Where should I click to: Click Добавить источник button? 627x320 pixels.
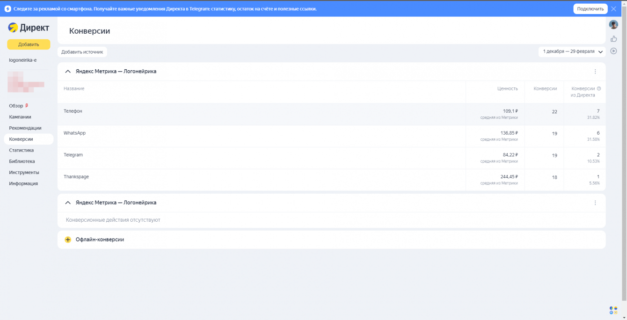[82, 52]
